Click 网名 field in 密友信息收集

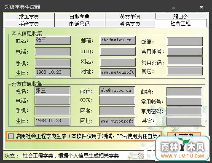click(118, 111)
